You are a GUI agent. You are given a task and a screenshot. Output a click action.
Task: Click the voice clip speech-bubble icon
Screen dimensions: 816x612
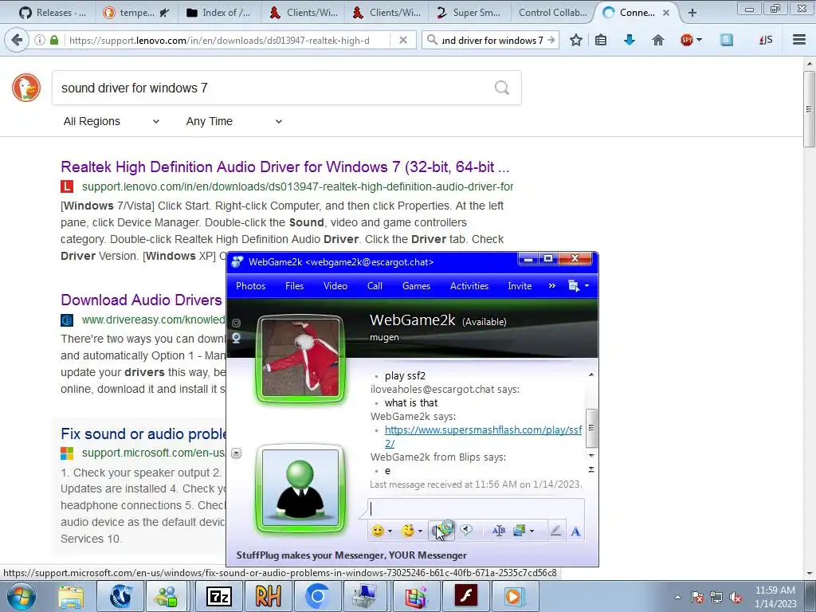point(466,530)
